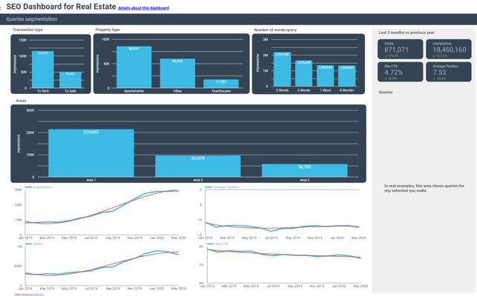Click the 'area 3' bar
This screenshot has width=477, height=296.
(197, 166)
